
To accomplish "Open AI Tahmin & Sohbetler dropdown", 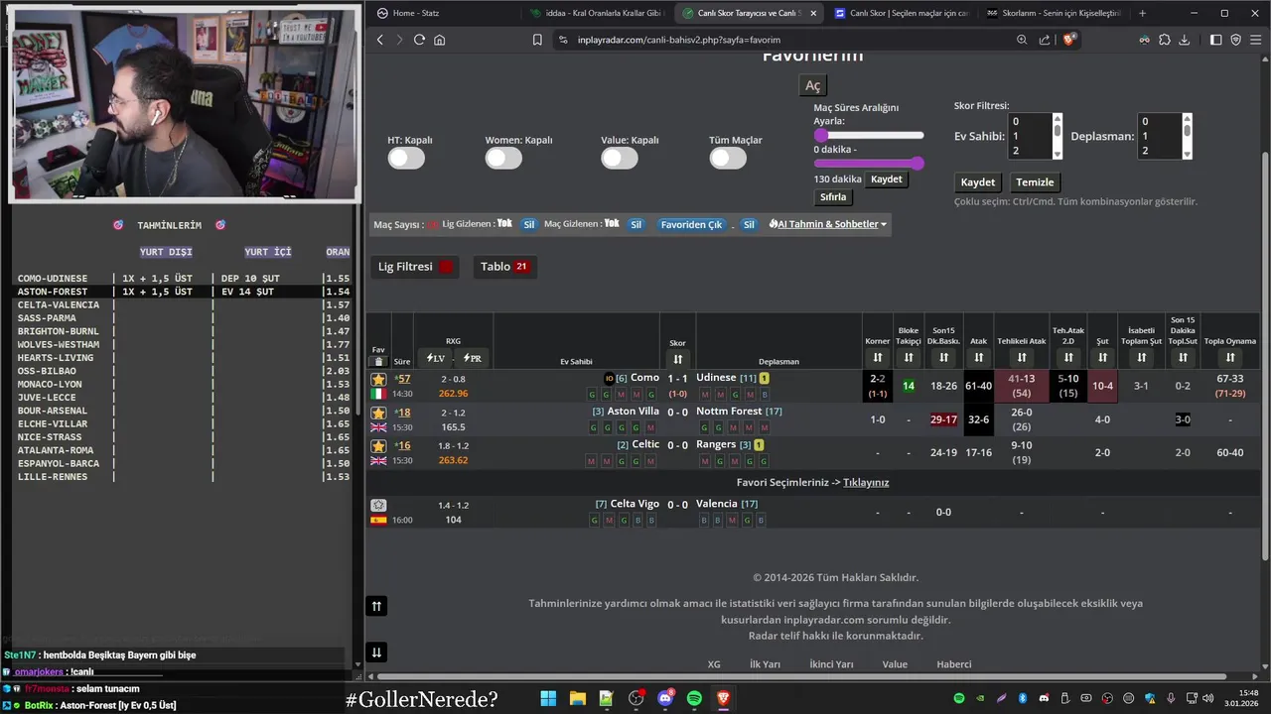I will (x=828, y=224).
